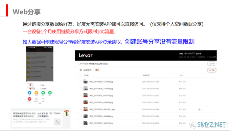Open thumbnail of IMG_20170805_104313R_1.jpg
Screen dimensions: 230x131
(x=86, y=109)
